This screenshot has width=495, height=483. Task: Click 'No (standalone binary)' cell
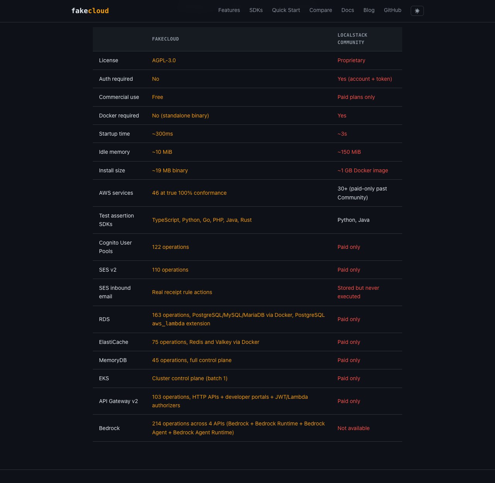(x=181, y=116)
